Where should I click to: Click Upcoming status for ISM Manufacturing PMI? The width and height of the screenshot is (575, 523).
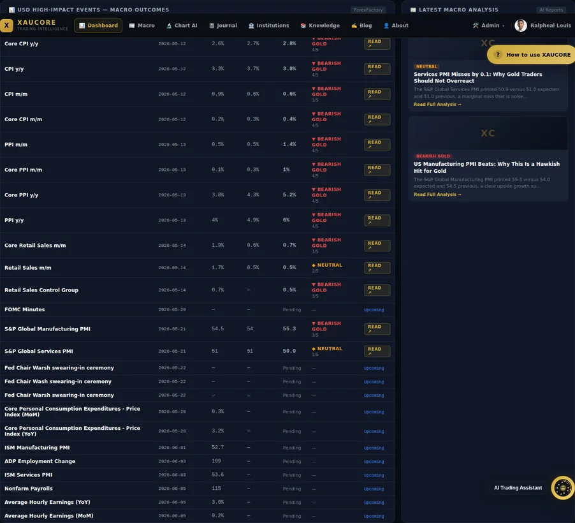(x=374, y=448)
